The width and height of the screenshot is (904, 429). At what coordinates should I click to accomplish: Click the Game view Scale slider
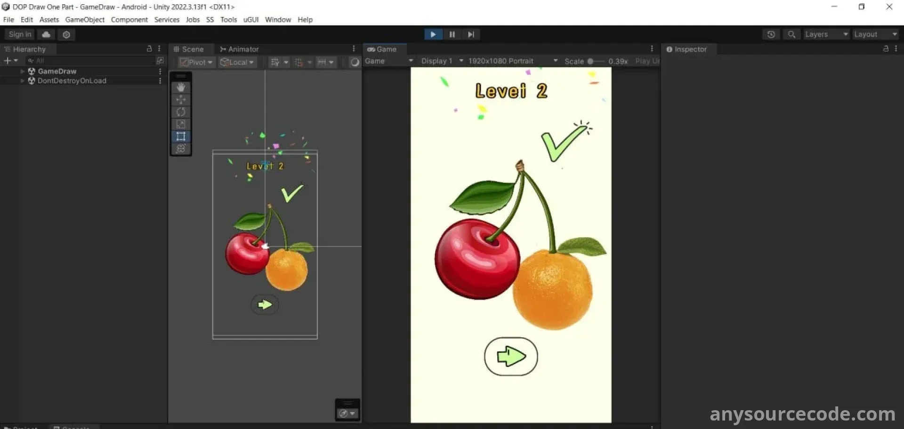pyautogui.click(x=595, y=61)
